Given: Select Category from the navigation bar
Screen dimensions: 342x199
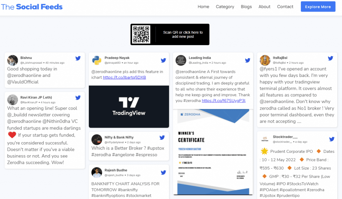Looking at the screenshot, I should tap(225, 6).
